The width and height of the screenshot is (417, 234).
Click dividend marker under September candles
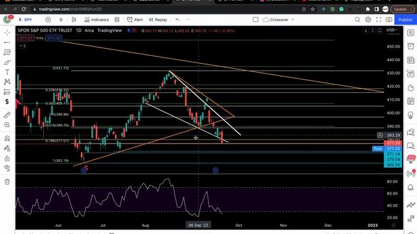pyautogui.click(x=216, y=170)
